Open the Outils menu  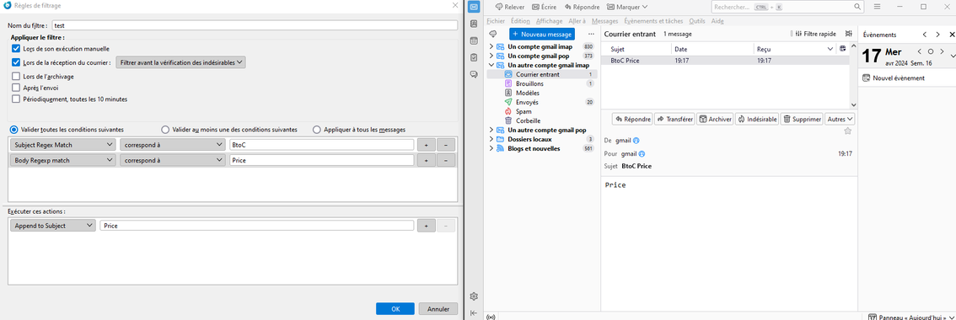(697, 21)
